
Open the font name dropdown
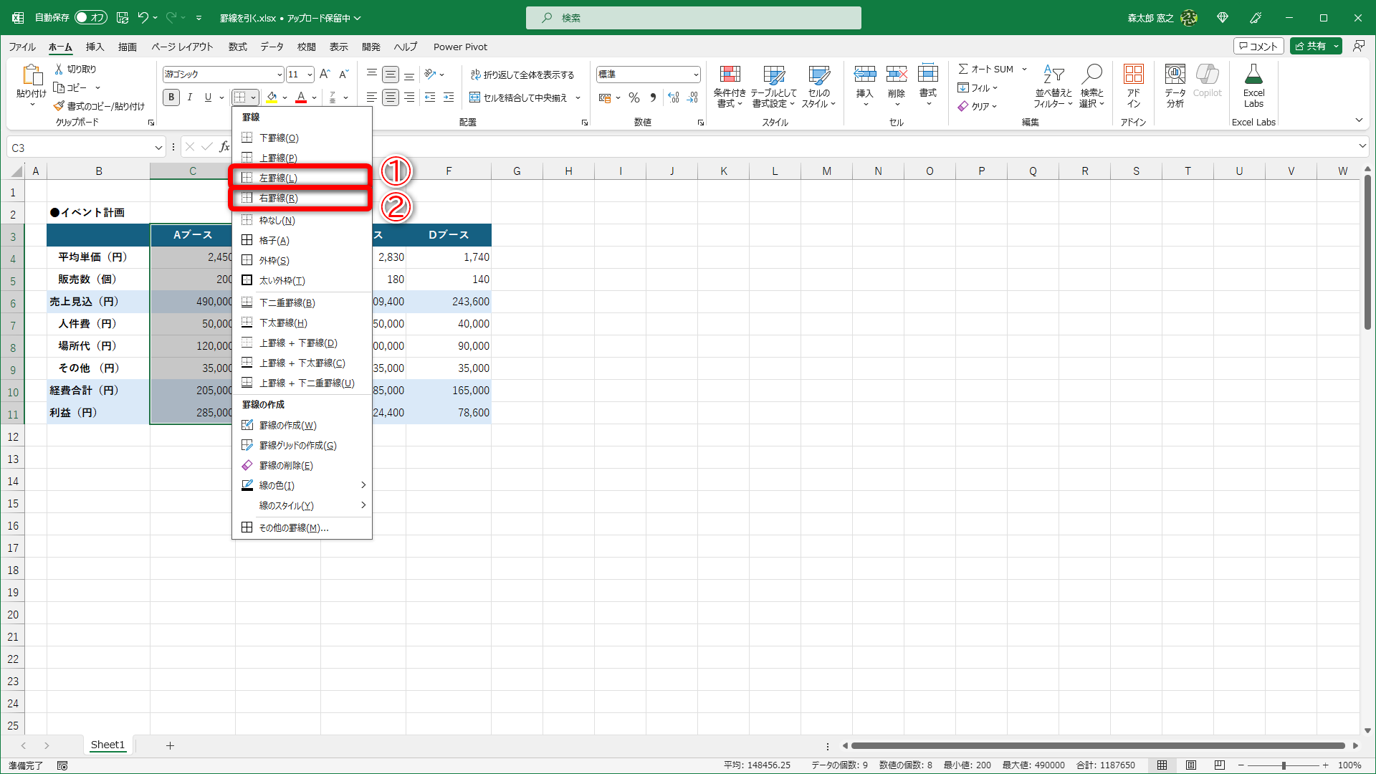coord(279,75)
